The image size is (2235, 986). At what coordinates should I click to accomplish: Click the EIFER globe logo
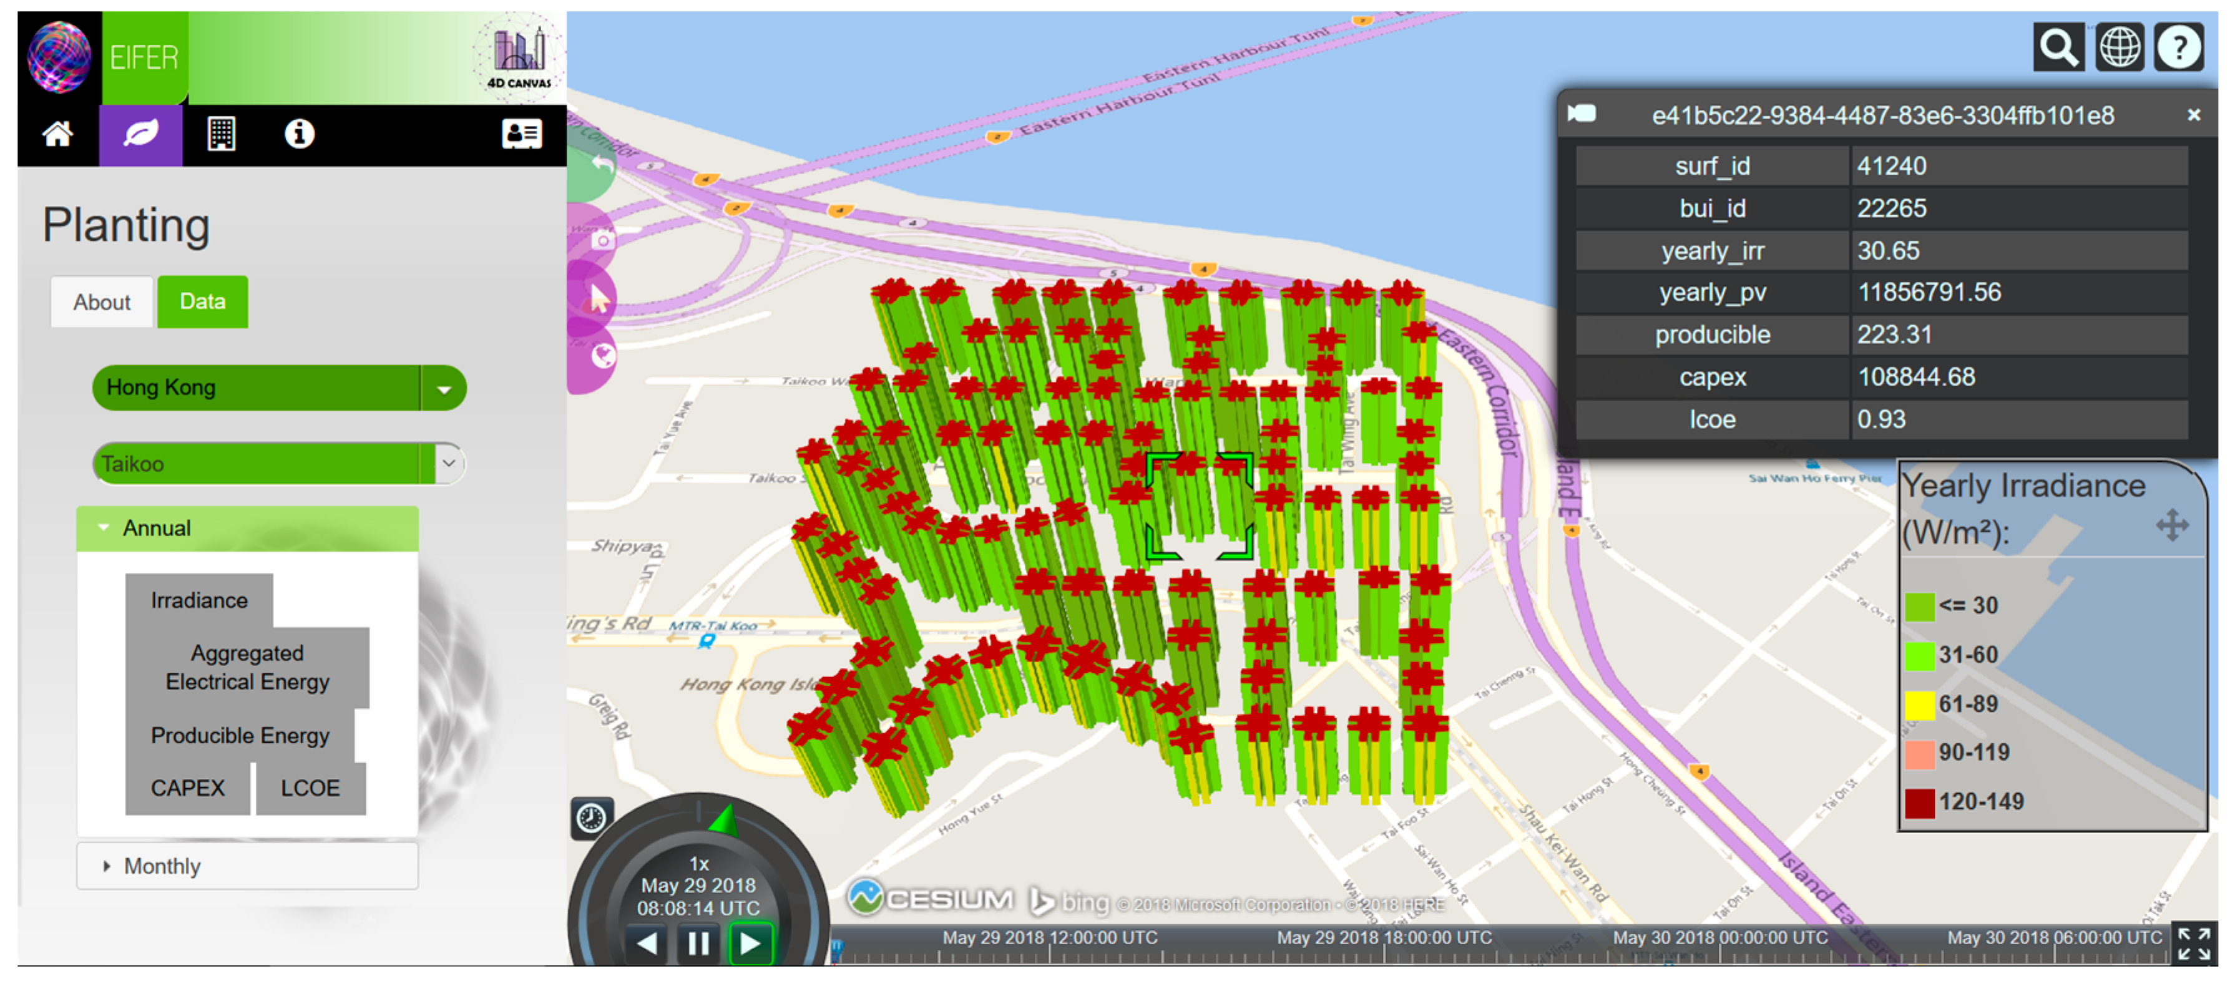click(59, 57)
